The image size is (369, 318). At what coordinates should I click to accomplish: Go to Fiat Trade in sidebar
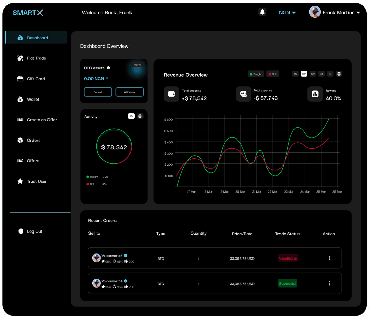click(x=36, y=58)
